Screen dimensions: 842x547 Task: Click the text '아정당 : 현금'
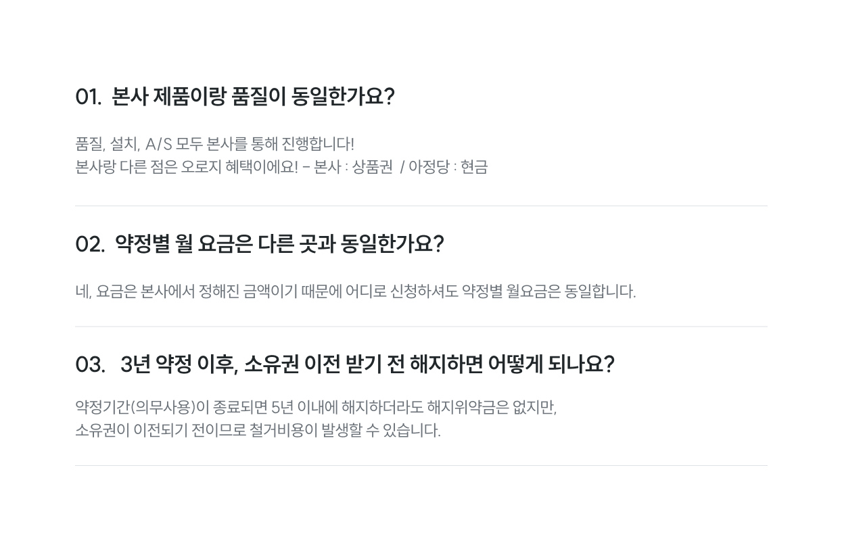click(448, 167)
